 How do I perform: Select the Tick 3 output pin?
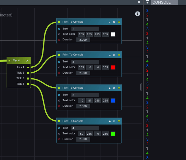[x=28, y=79]
